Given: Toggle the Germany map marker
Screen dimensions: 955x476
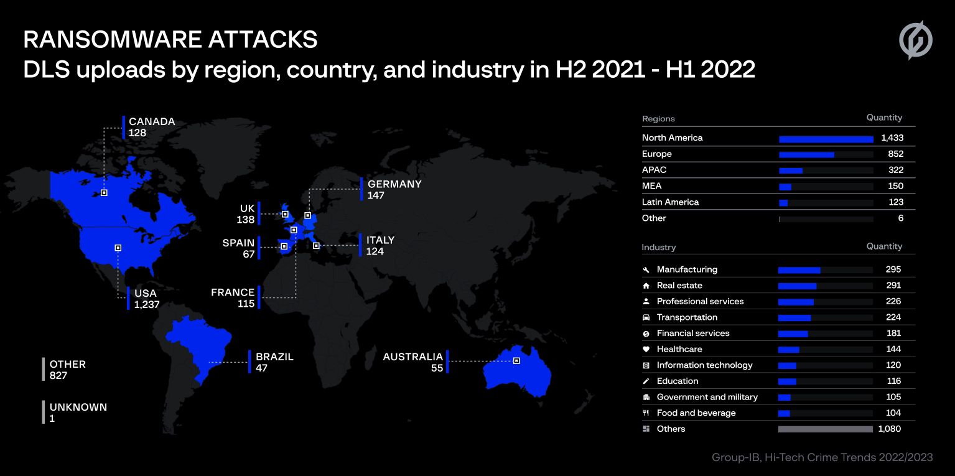Looking at the screenshot, I should tap(307, 215).
